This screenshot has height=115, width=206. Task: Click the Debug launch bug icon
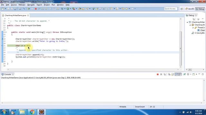tap(62, 9)
